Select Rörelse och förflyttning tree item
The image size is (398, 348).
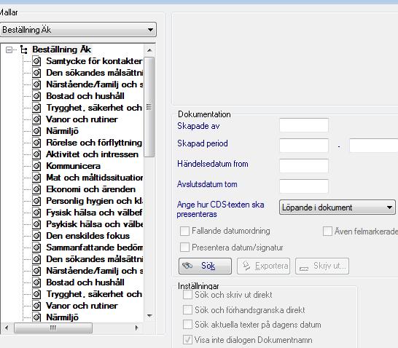[94, 143]
